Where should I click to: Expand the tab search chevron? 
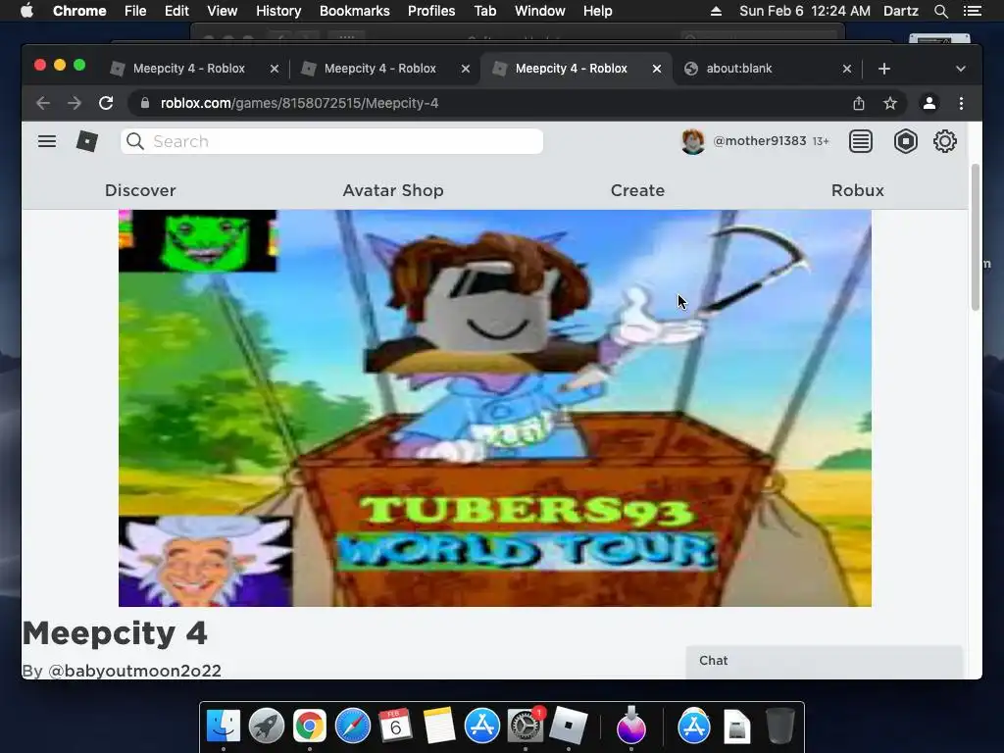(x=961, y=69)
